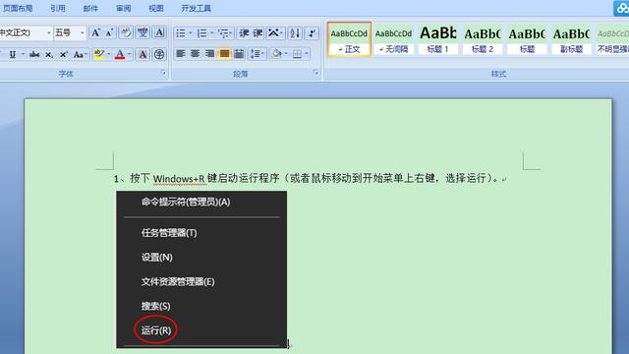Click the Shrink Font icon
Screen dimensions: 629x354
click(109, 32)
